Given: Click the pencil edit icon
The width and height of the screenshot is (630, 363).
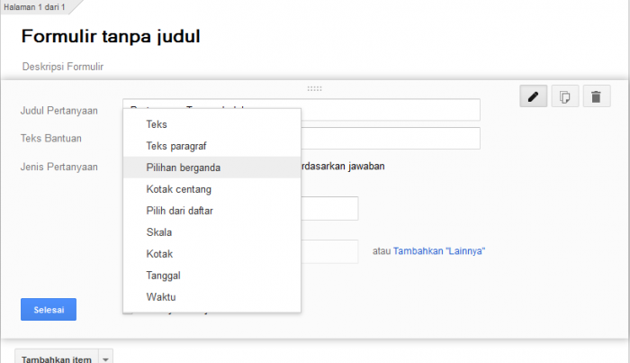Looking at the screenshot, I should 533,96.
